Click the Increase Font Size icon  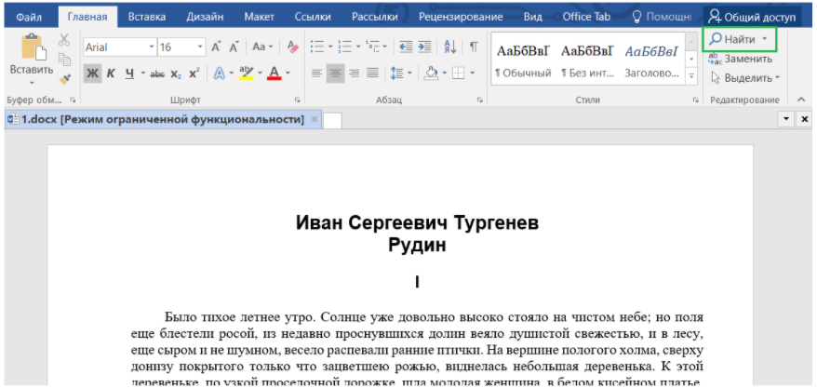[x=216, y=47]
